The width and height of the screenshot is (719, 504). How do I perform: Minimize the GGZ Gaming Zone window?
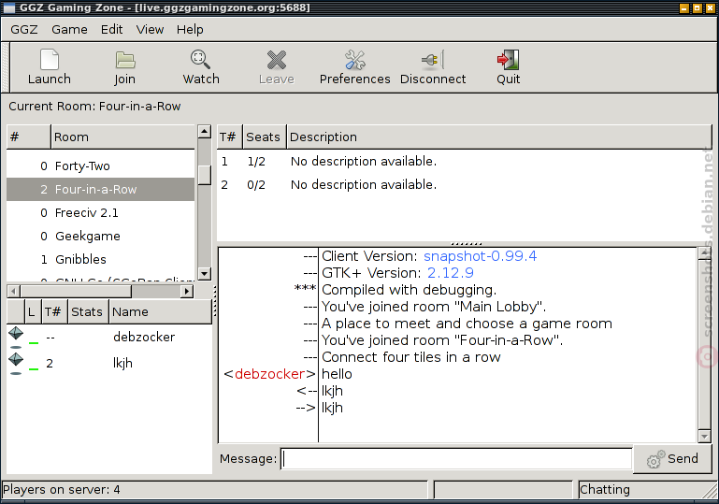pos(683,7)
